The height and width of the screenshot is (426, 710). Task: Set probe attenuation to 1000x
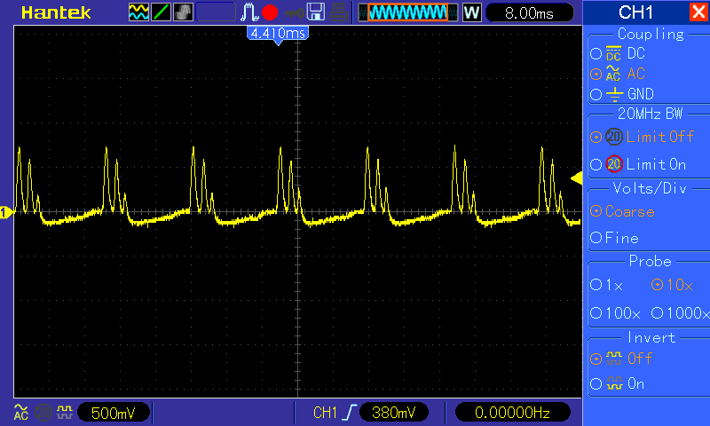pyautogui.click(x=680, y=312)
